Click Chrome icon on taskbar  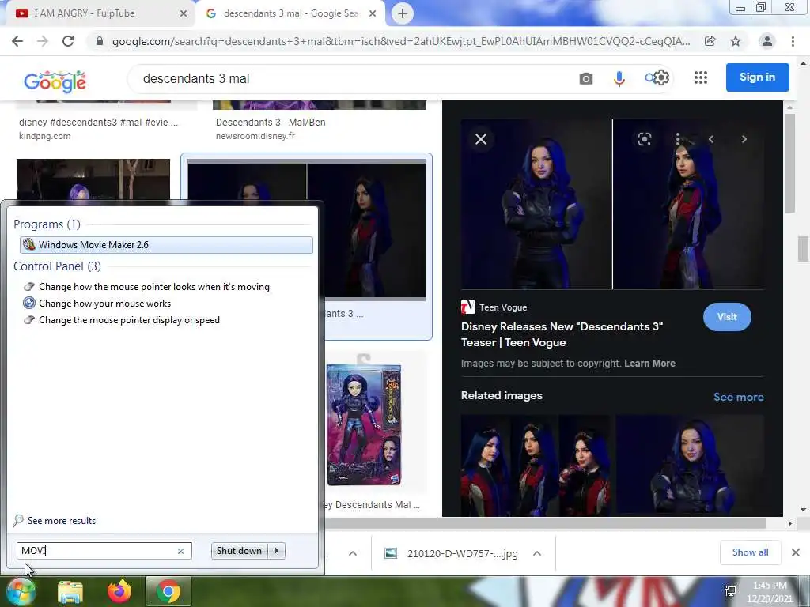pyautogui.click(x=168, y=591)
